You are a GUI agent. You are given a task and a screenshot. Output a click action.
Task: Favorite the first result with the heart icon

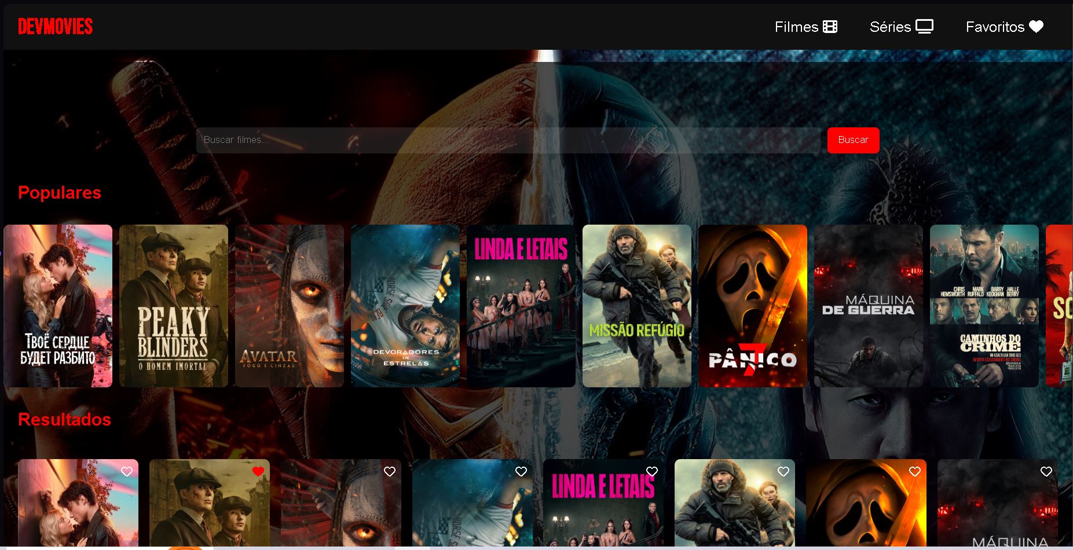[127, 471]
